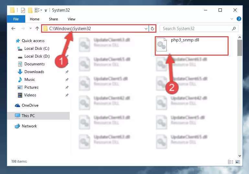The height and width of the screenshot is (174, 249).
Task: Click the scrollbar up arrow
Action: click(x=240, y=38)
